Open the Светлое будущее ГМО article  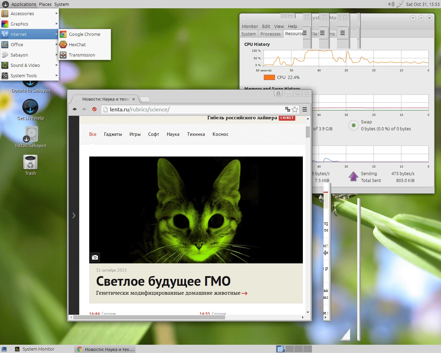pyautogui.click(x=163, y=281)
